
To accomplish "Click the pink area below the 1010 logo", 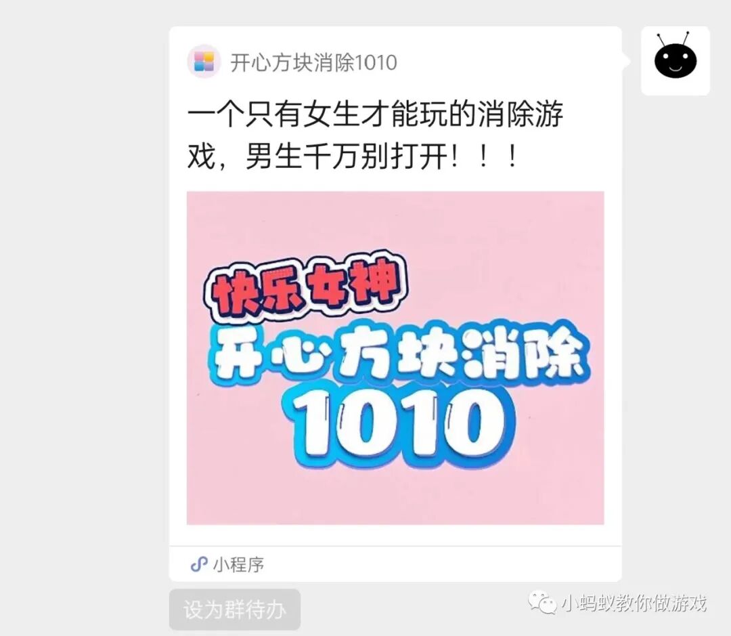I will tap(395, 497).
